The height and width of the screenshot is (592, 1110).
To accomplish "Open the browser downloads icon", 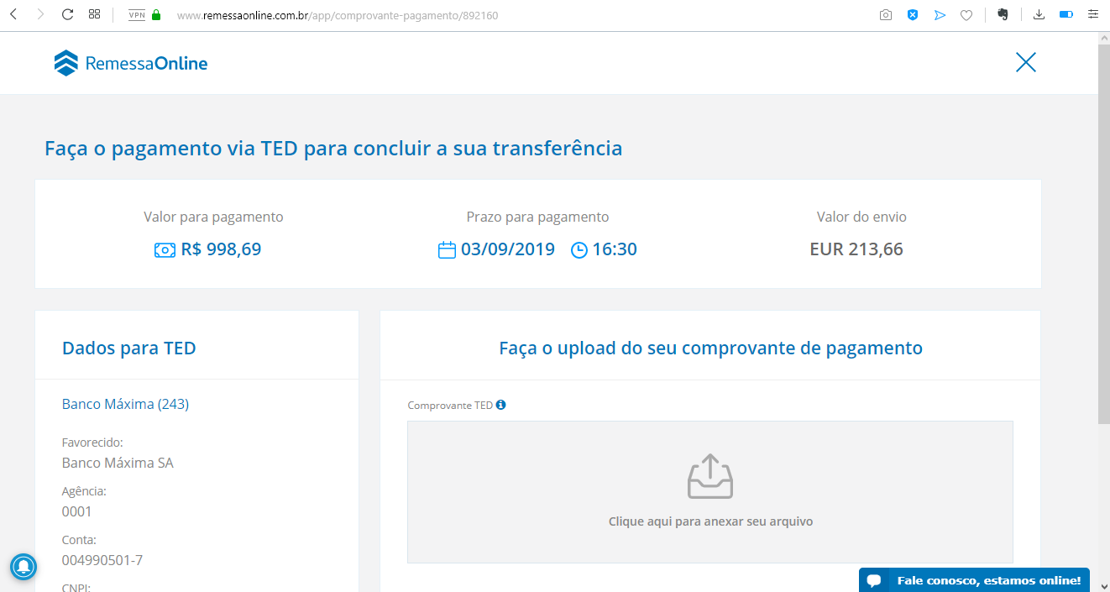I will click(x=1039, y=15).
